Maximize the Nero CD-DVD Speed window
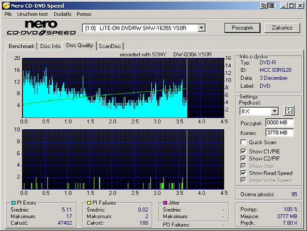This screenshot has width=307, height=231. click(292, 6)
